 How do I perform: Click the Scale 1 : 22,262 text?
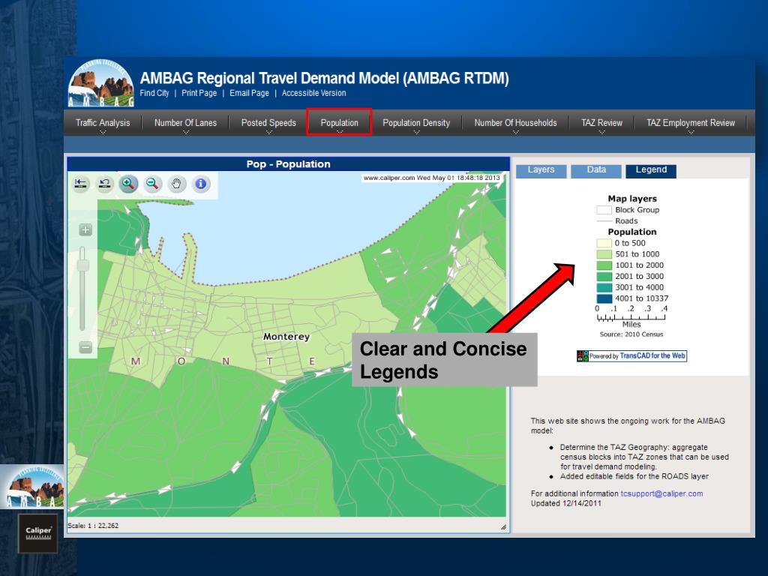click(93, 526)
